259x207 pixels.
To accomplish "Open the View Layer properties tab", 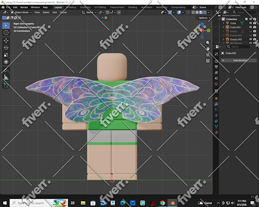I will [216, 73].
